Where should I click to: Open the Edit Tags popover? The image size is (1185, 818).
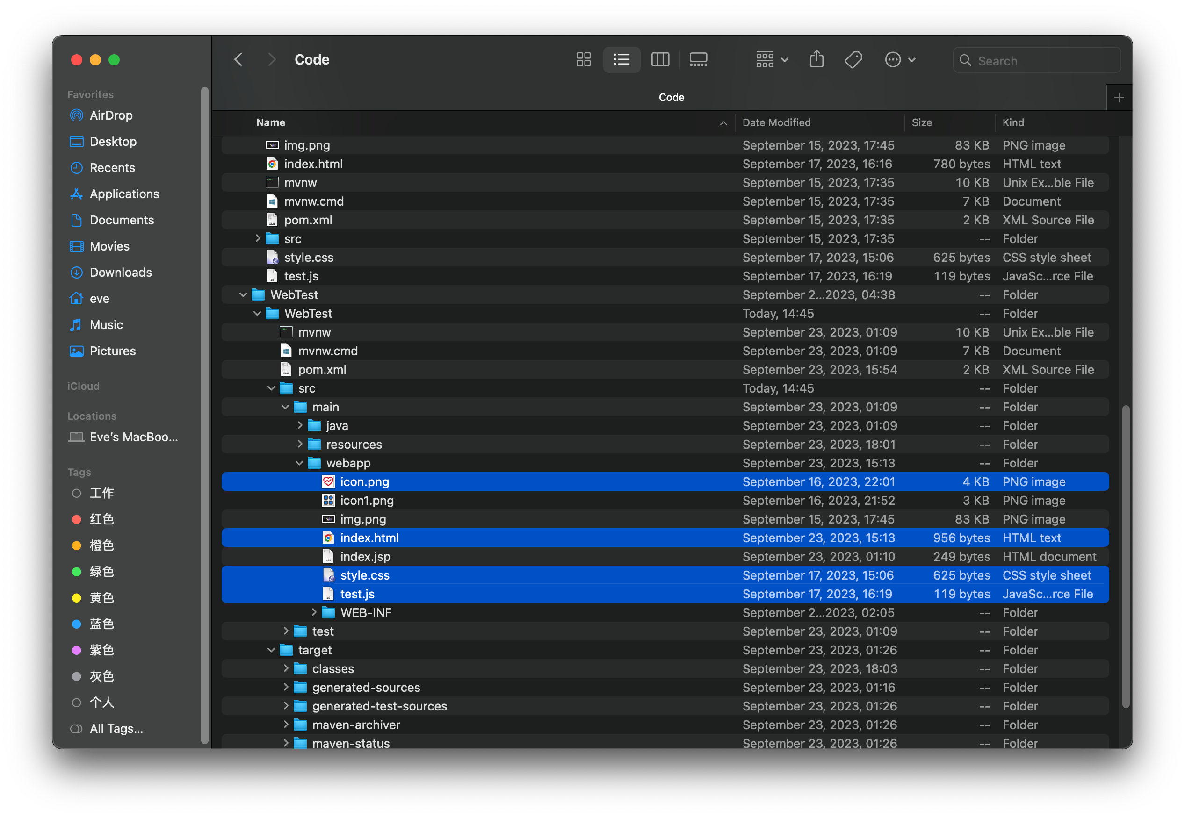click(853, 59)
